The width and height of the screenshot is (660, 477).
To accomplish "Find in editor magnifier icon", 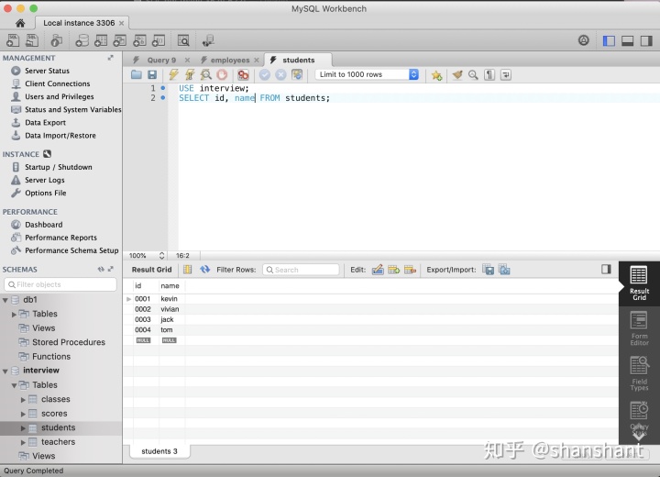I will [473, 75].
